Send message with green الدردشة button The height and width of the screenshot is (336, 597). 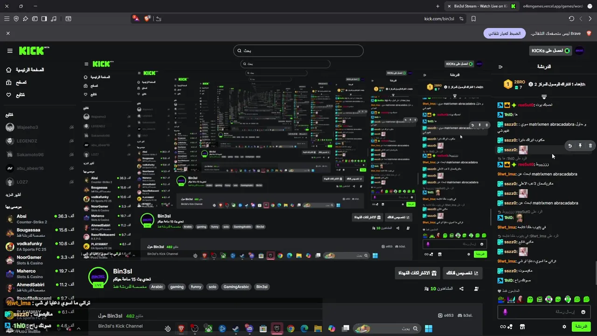(581, 327)
